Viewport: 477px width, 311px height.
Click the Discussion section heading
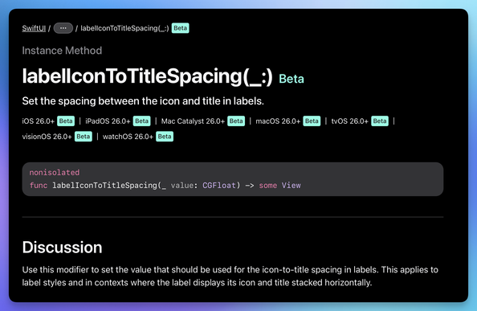[62, 248]
